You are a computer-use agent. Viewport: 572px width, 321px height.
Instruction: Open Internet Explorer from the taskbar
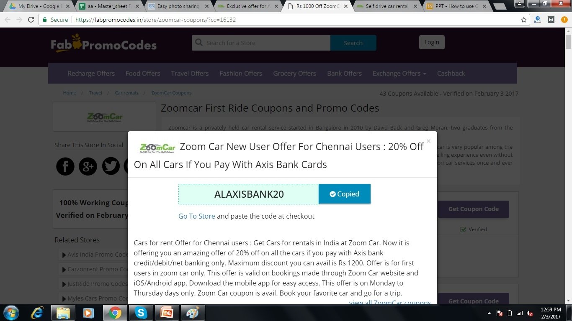click(x=37, y=313)
